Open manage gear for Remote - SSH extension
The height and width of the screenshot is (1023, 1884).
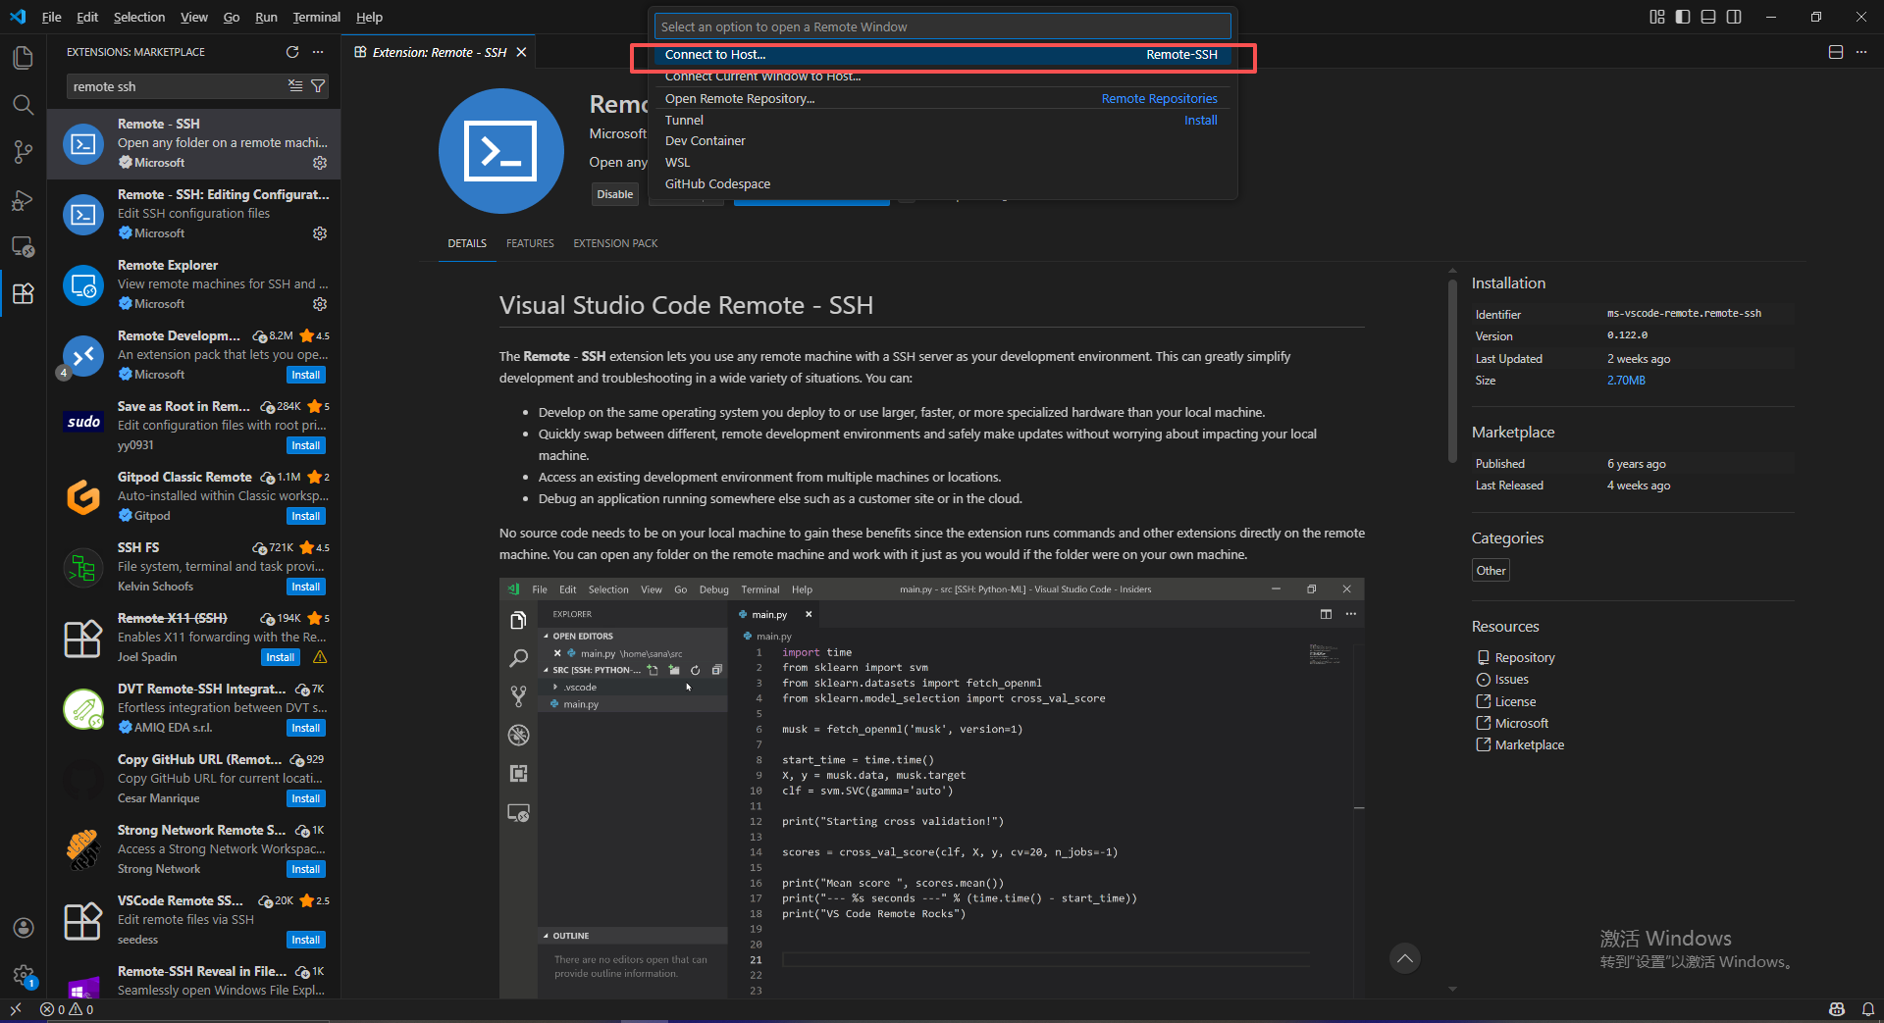click(320, 163)
